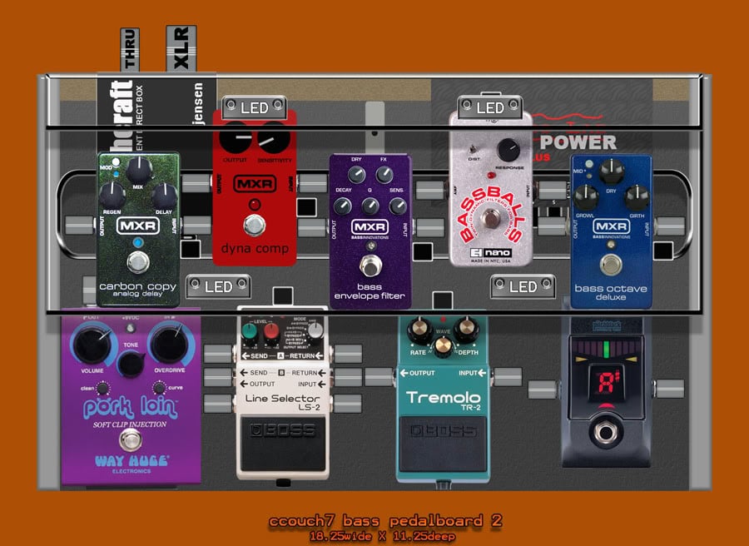Stomp the Bassballs footswitch

point(491,219)
